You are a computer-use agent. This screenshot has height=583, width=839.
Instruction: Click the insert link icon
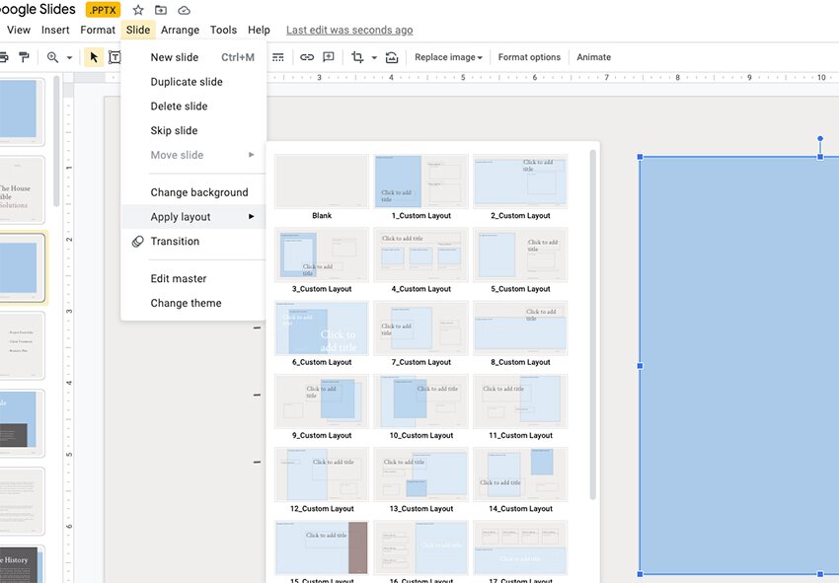pyautogui.click(x=307, y=57)
